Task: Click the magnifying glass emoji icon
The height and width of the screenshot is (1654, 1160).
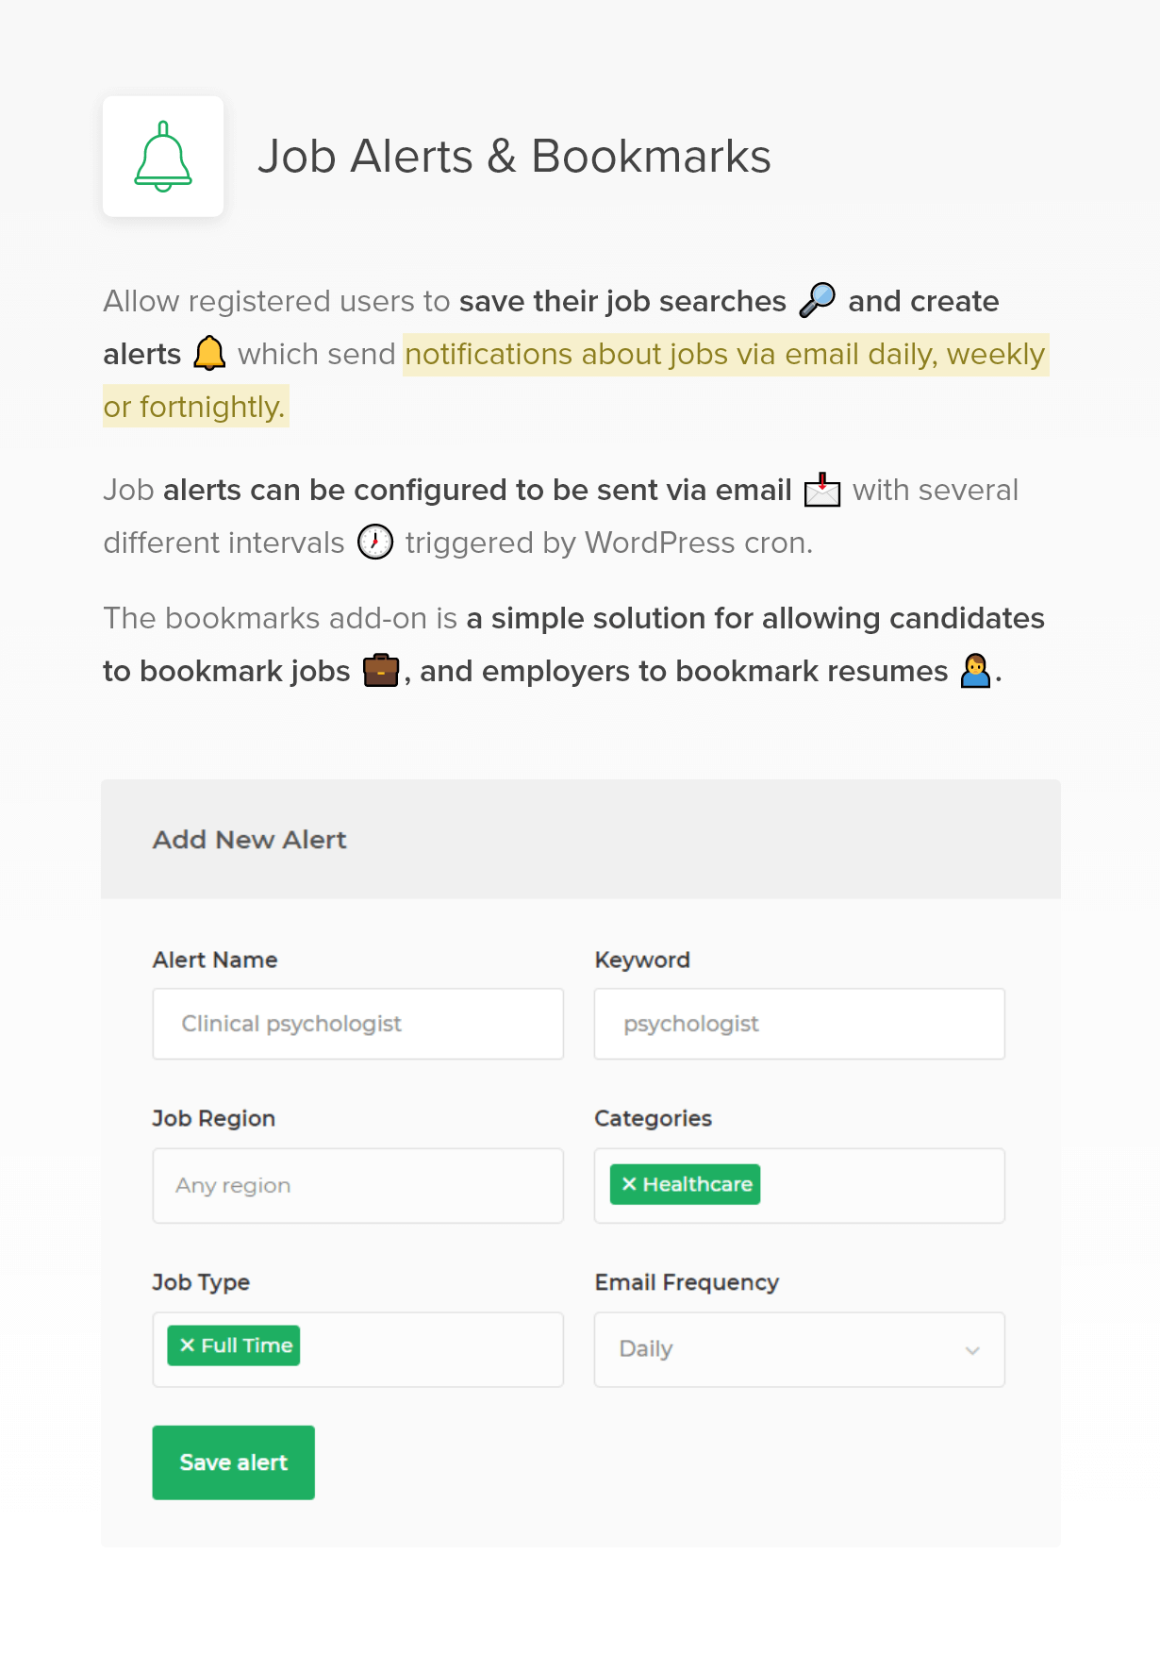Action: point(817,301)
